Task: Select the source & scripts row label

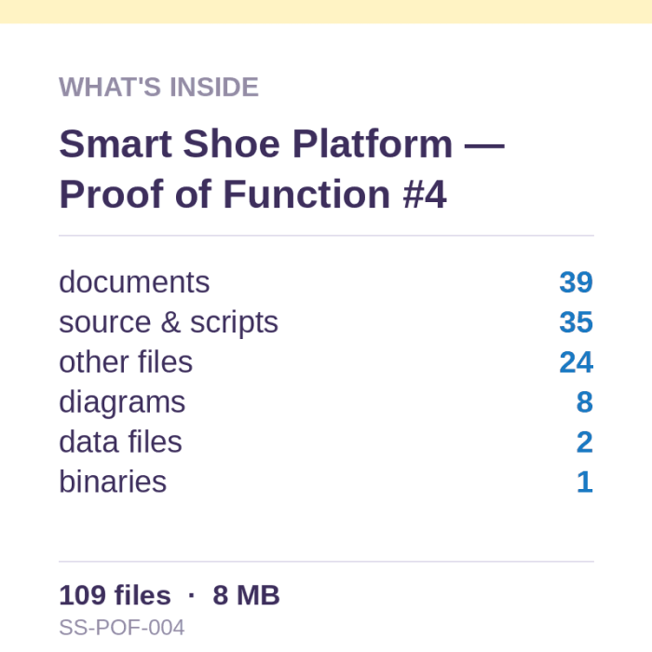Action: pyautogui.click(x=169, y=322)
